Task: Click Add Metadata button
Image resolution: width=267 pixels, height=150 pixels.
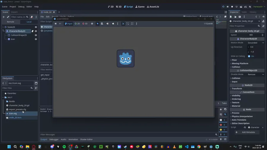Action: click(247, 132)
